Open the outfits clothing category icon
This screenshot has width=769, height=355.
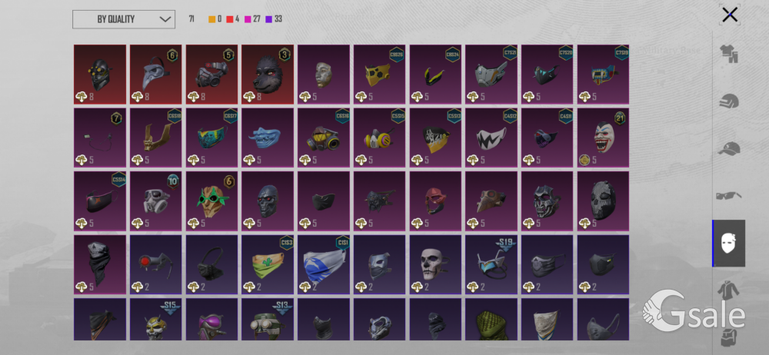click(729, 55)
